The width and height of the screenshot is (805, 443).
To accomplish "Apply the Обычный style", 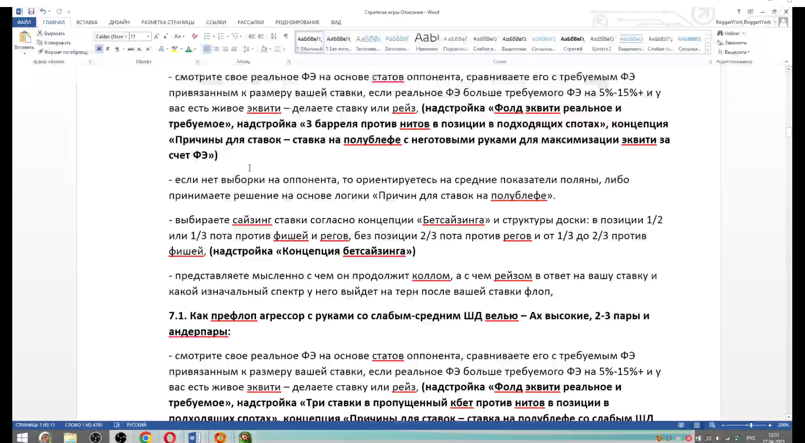I will (x=310, y=43).
